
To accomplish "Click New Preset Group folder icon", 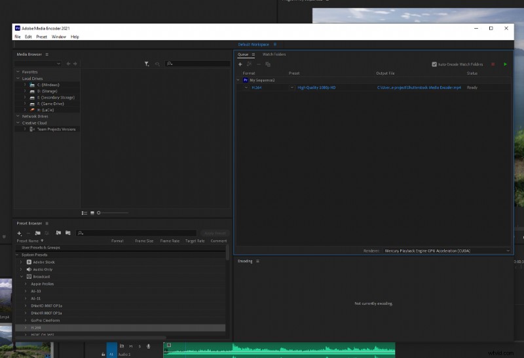I will pos(38,233).
